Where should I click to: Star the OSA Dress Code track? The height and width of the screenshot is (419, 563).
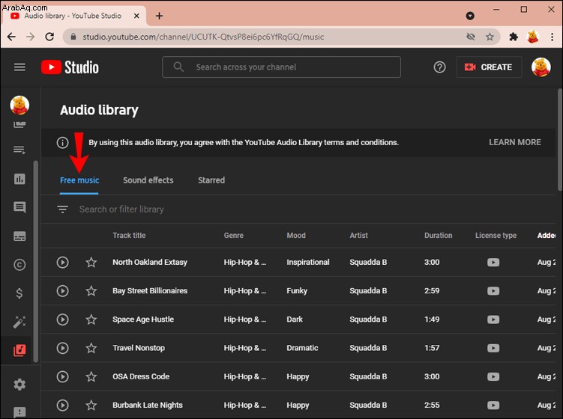click(x=91, y=376)
